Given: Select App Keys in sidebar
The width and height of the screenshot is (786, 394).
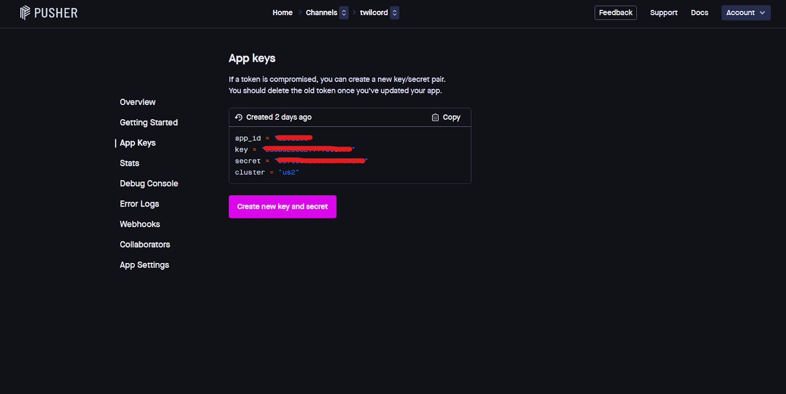Looking at the screenshot, I should click(x=138, y=143).
